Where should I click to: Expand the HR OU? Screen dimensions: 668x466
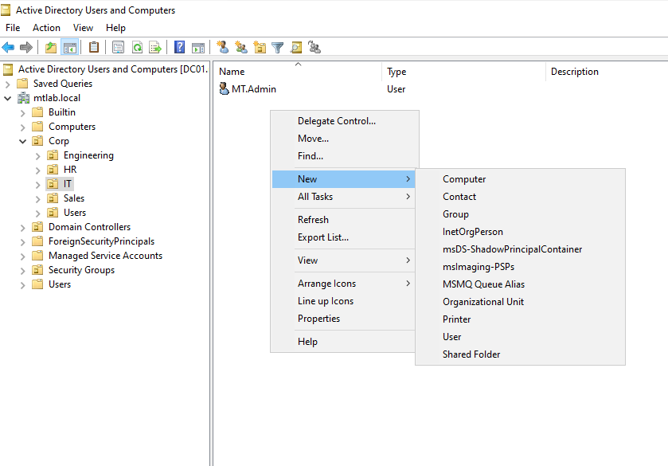click(x=37, y=170)
